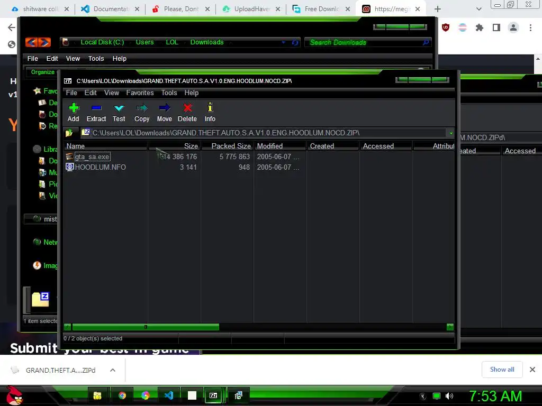Open the Visual Studio Code taskbar icon
Screen dimensions: 542x406
169,395
